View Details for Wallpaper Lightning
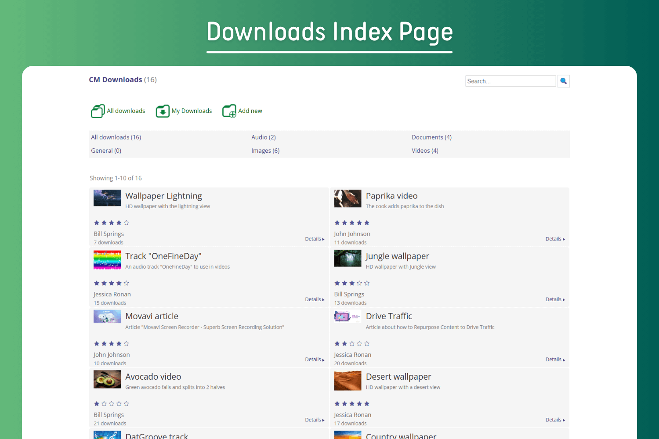 click(315, 239)
